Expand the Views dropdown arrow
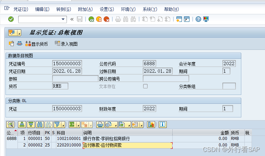 point(116,125)
